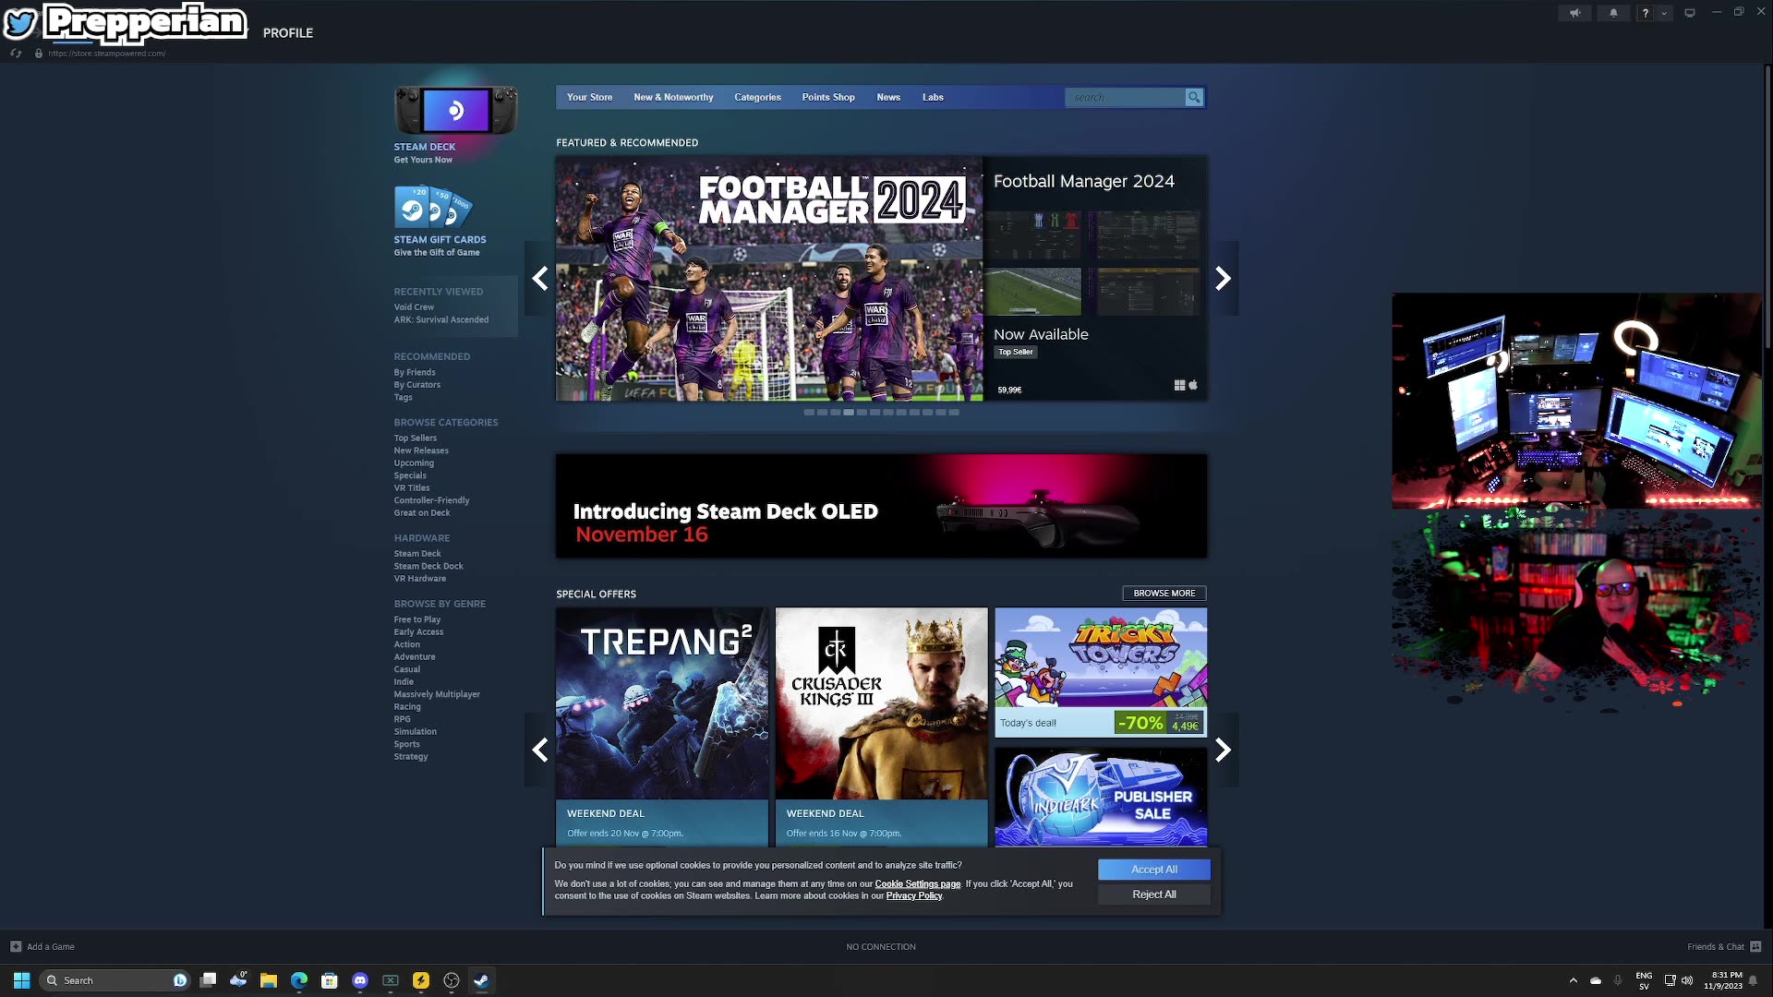Expand the help menu dropdown arrow
The height and width of the screenshot is (997, 1773).
click(x=1664, y=13)
